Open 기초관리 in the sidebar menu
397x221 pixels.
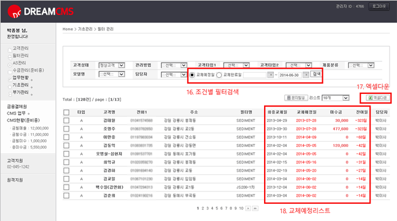(21, 85)
